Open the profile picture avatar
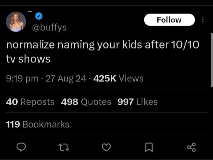The height and width of the screenshot is (160, 213). [16, 22]
